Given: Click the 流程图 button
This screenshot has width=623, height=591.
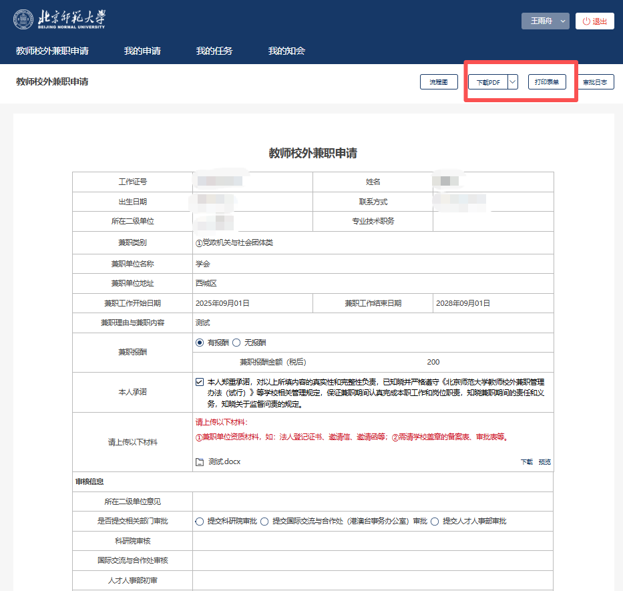Looking at the screenshot, I should (439, 82).
